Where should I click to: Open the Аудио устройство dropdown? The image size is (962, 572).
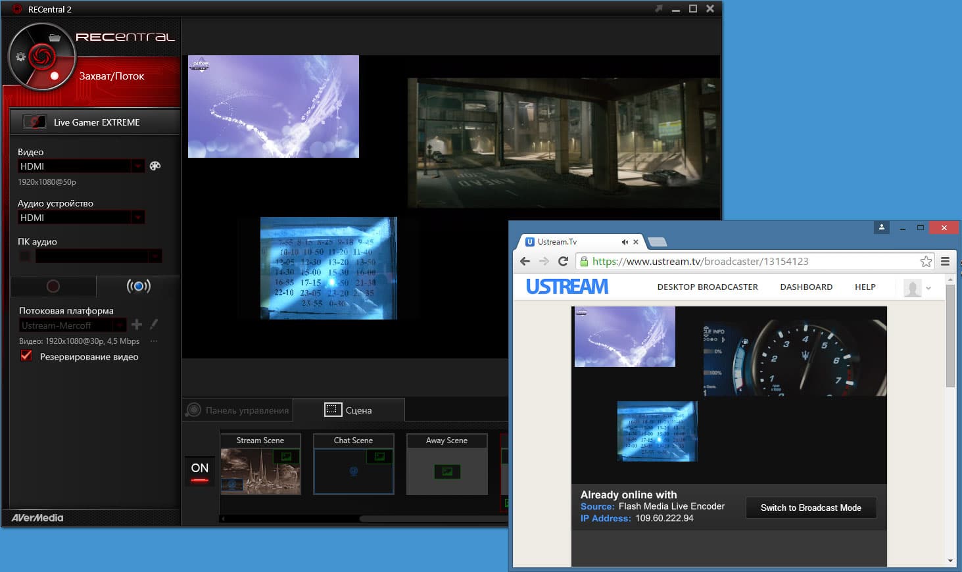click(x=137, y=218)
